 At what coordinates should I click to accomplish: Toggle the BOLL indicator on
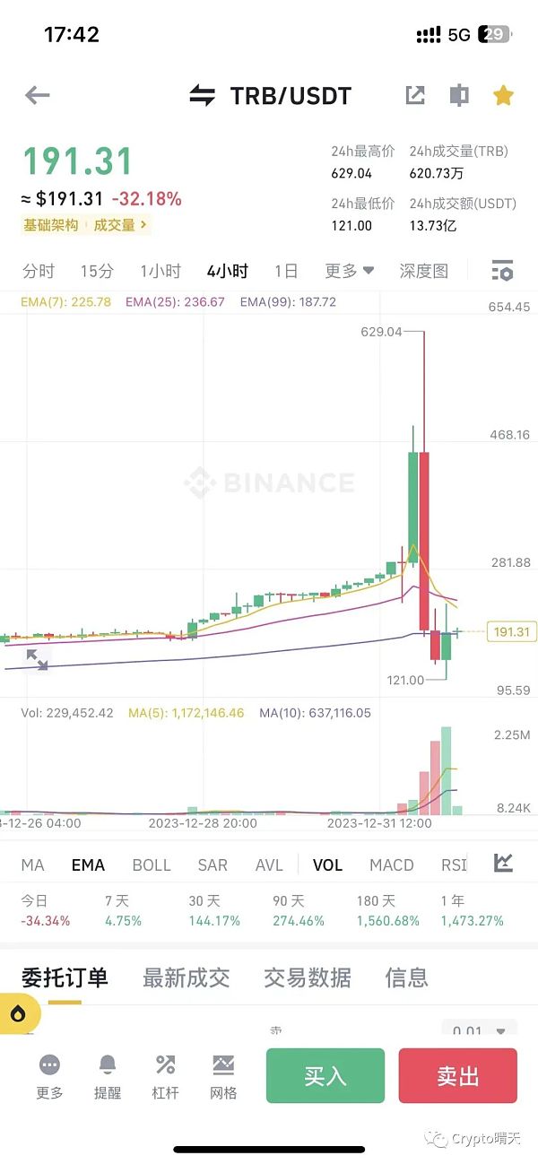pos(152,865)
